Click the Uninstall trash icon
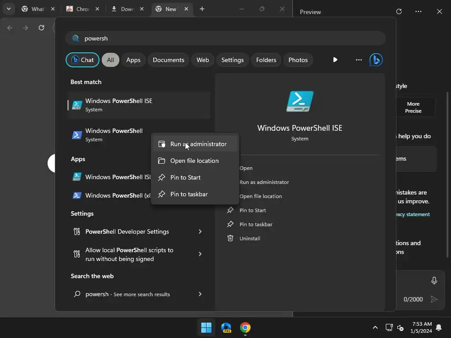The width and height of the screenshot is (451, 338). pos(230,238)
